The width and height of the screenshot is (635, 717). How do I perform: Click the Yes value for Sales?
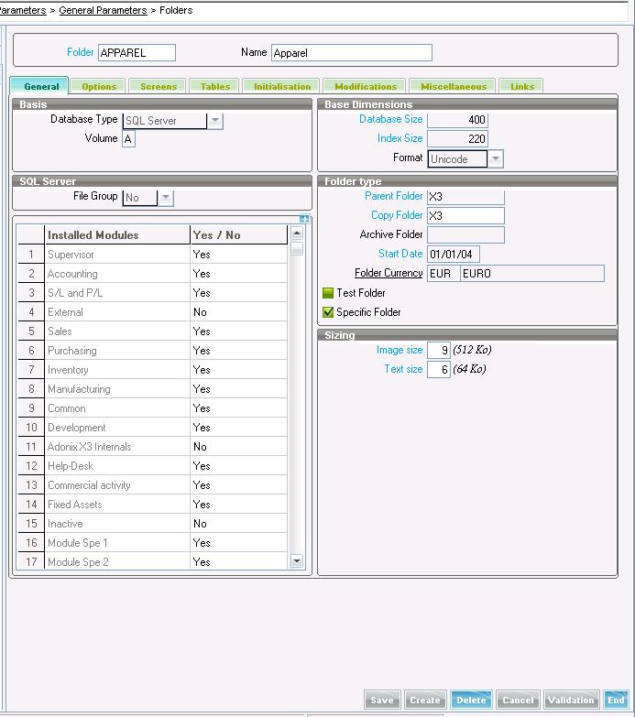(238, 331)
